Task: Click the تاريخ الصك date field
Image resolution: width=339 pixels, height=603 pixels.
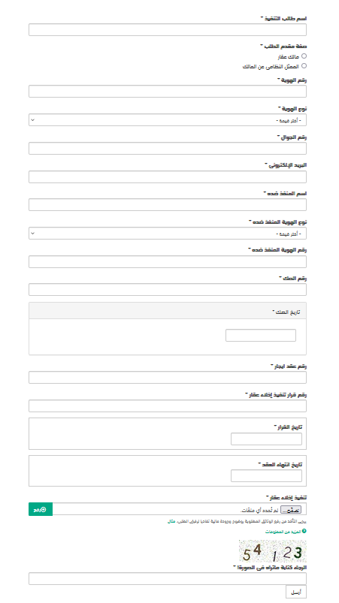Action: point(261,336)
